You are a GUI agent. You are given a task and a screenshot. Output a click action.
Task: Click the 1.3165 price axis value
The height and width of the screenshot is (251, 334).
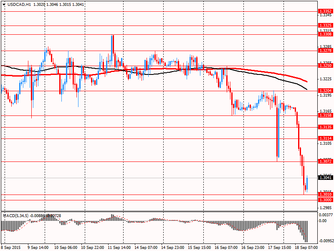[326, 111]
